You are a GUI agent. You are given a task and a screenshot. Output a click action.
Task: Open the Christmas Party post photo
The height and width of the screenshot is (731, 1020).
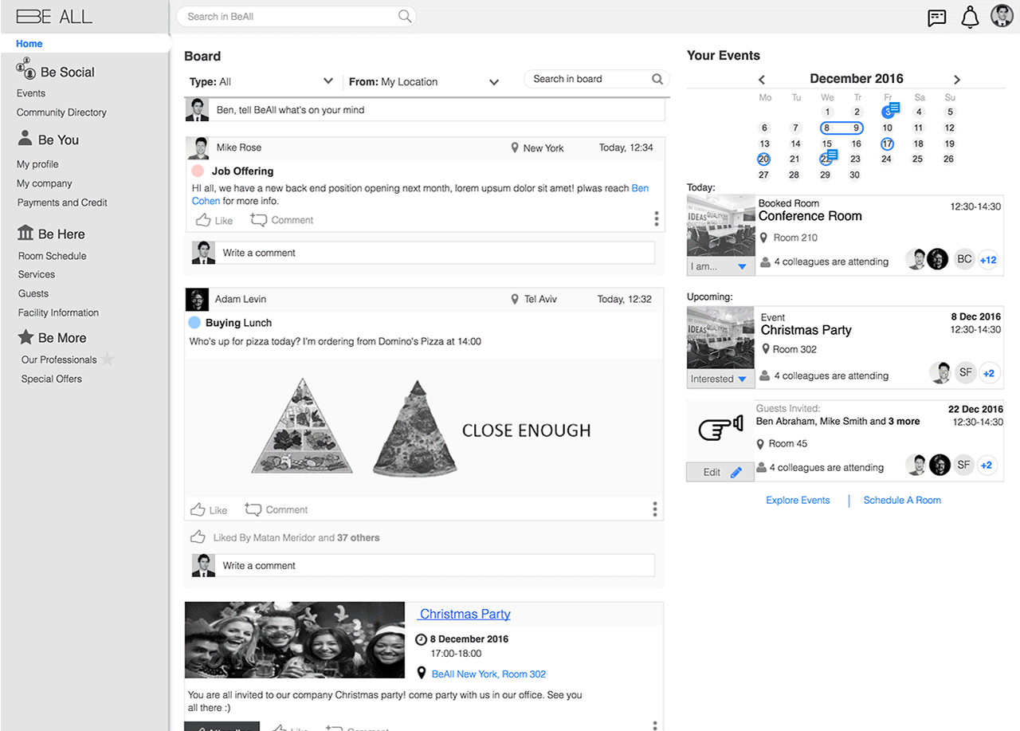(x=295, y=640)
